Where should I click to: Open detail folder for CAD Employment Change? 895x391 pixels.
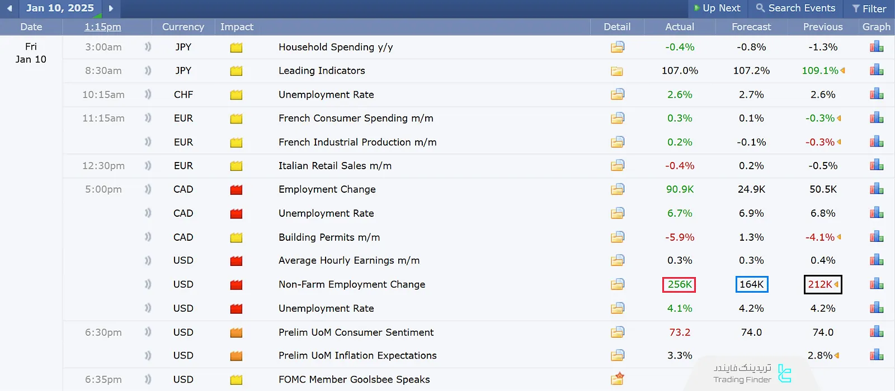(617, 189)
